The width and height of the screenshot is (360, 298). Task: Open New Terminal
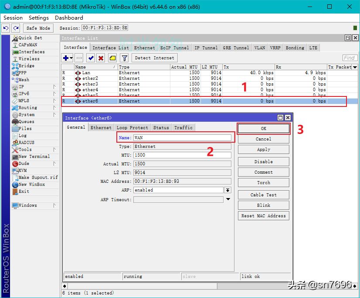coord(34,157)
